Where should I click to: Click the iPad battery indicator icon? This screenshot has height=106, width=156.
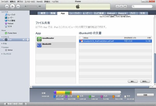click(x=24, y=40)
